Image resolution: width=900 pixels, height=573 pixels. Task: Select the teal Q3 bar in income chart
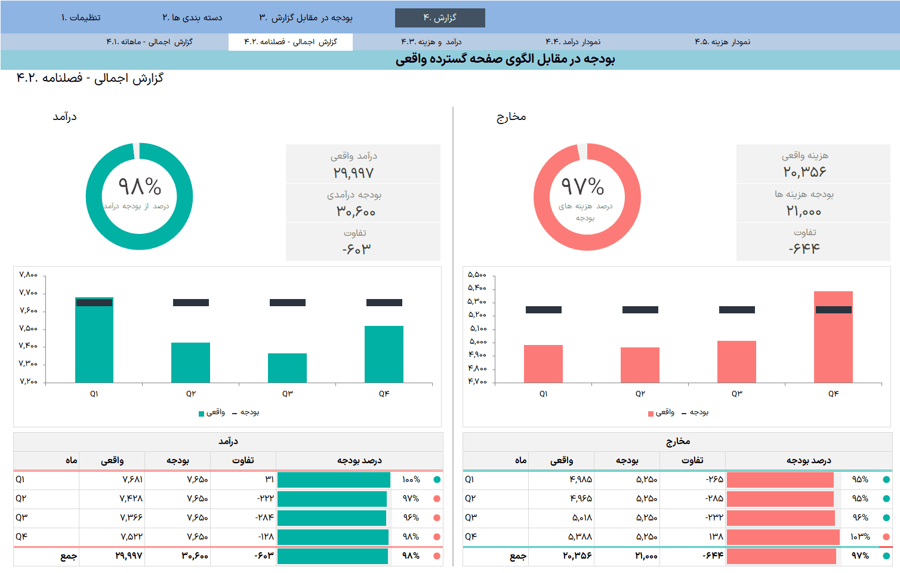(287, 368)
